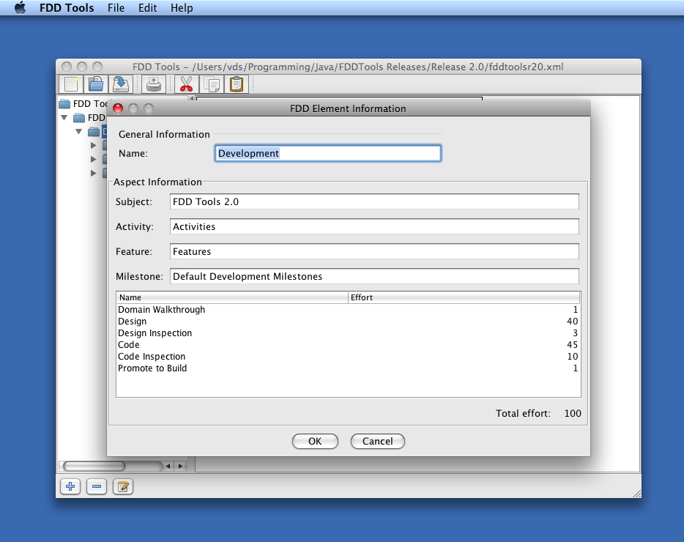Click the Name column header
684x542 pixels.
232,297
